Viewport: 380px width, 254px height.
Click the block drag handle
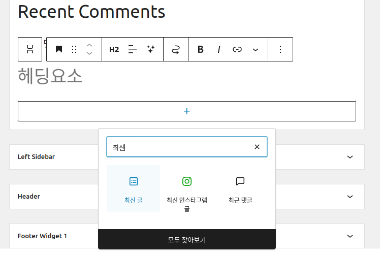tap(74, 49)
